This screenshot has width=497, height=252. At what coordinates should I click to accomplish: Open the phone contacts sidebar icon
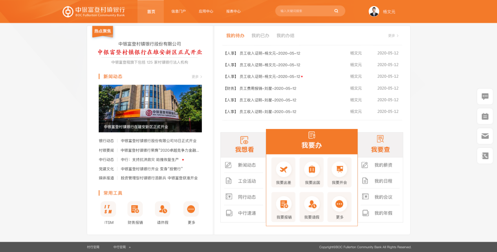click(485, 156)
